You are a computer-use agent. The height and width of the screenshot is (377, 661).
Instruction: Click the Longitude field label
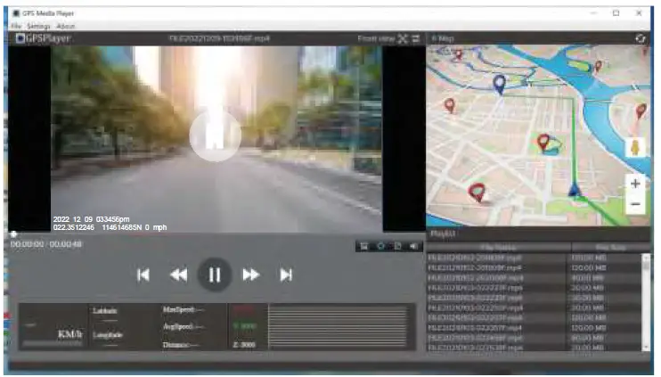[108, 335]
